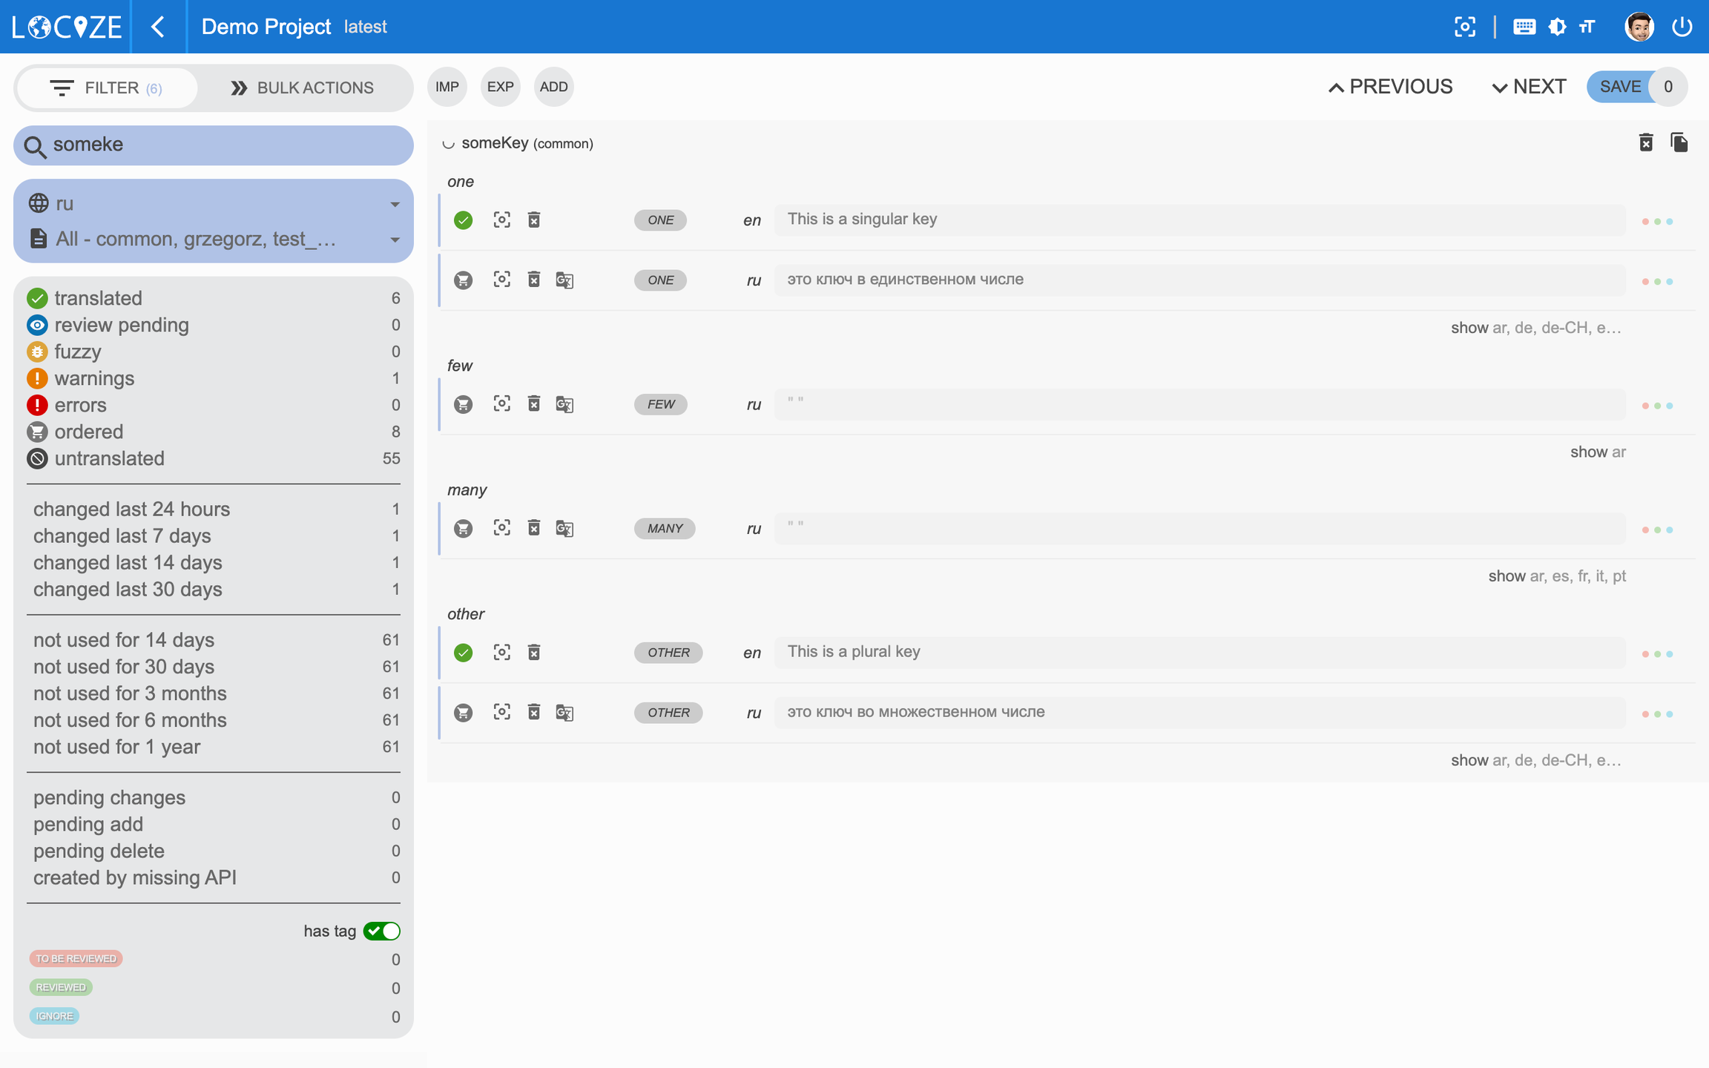The height and width of the screenshot is (1068, 1709).
Task: Switch to BULK ACTIONS tab
Action: [x=302, y=88]
